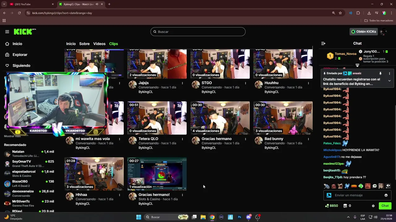The height and width of the screenshot is (222, 396).
Task: Open Chrome extensions puzzle icon
Action: pos(358,13)
